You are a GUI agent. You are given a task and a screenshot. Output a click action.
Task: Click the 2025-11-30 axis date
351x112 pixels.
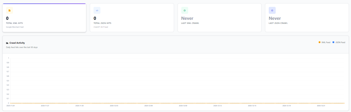(79, 106)
